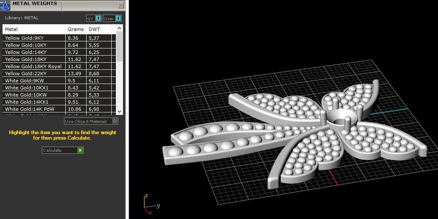Click the Matrix logo icon in the panel header
Image resolution: width=438 pixels, height=219 pixels.
(5, 5)
